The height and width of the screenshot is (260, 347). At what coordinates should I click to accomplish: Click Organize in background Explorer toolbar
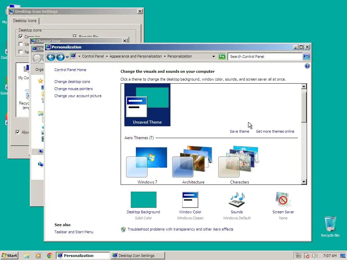39,69
